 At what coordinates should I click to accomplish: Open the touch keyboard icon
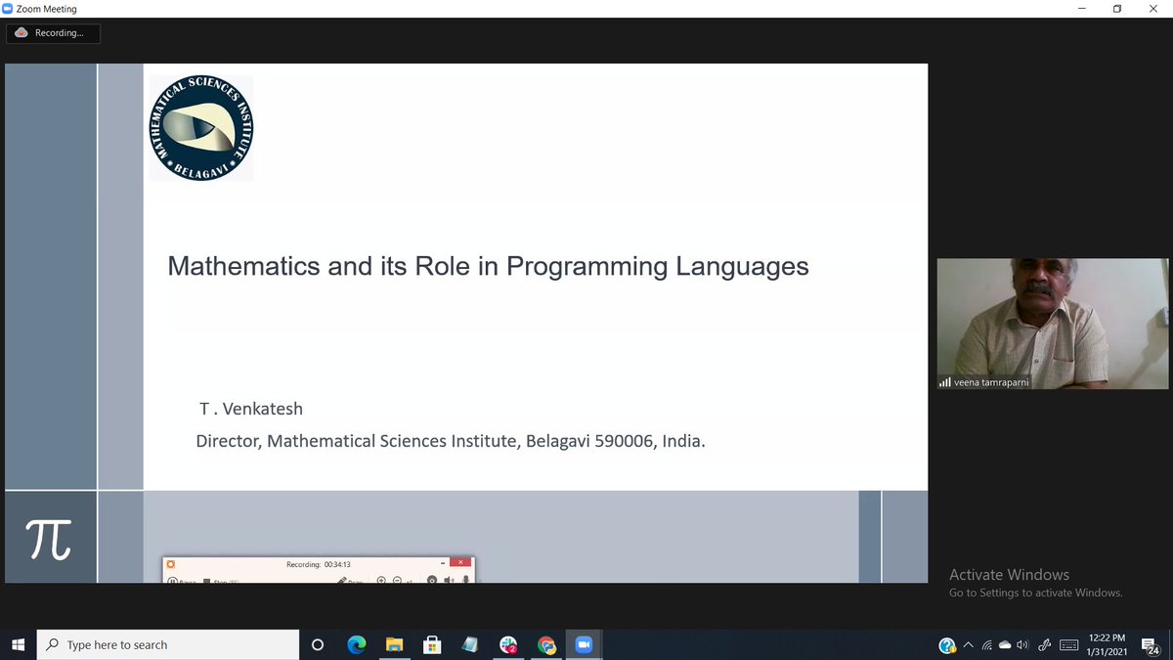pyautogui.click(x=1068, y=644)
